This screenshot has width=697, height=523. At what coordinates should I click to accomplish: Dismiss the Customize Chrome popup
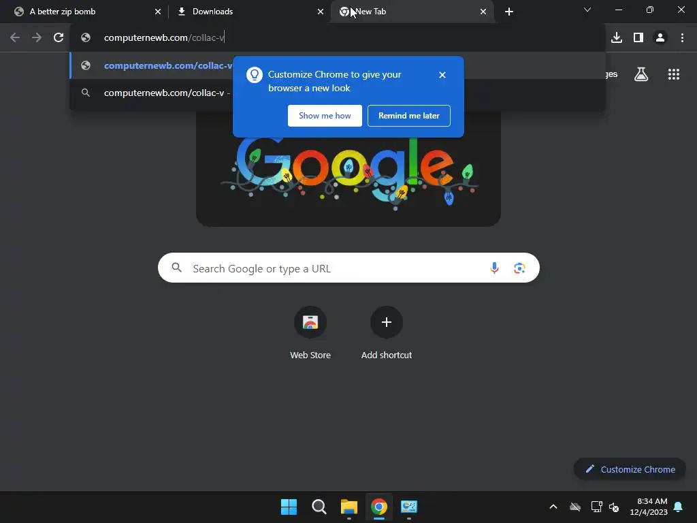[x=442, y=75]
